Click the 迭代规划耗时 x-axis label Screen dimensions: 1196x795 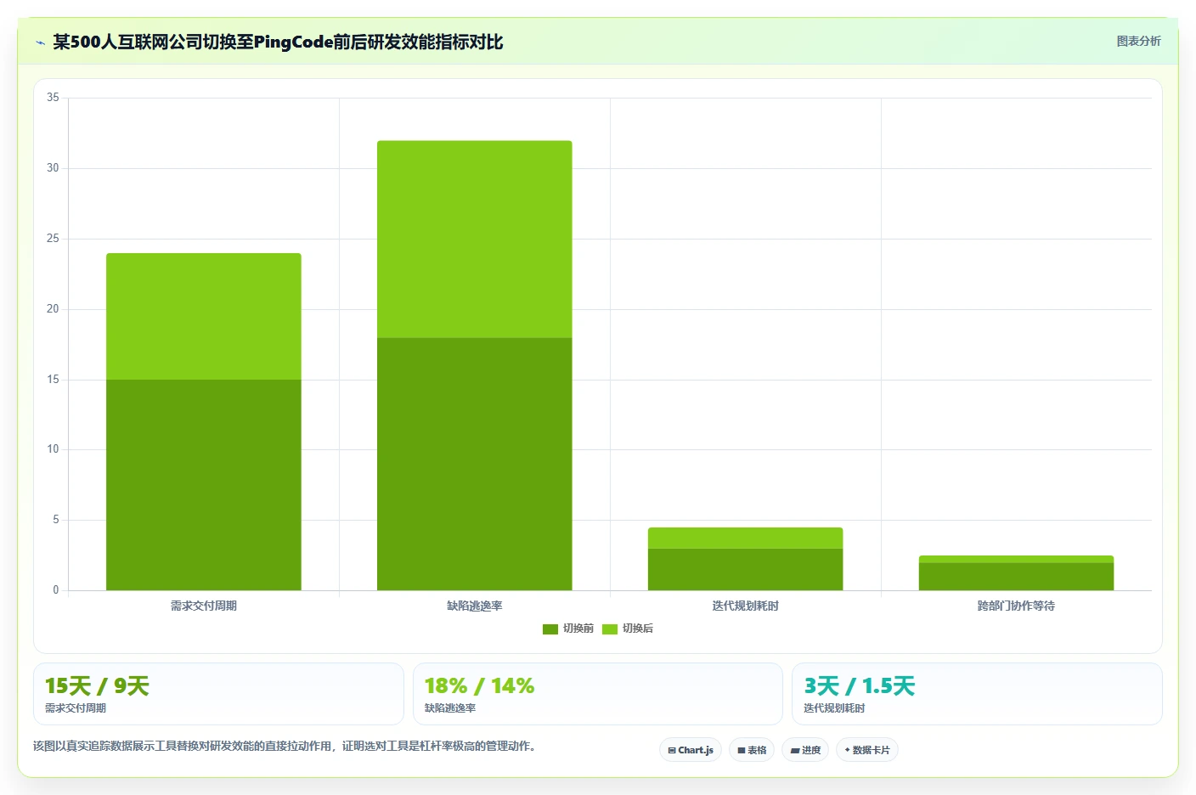(746, 606)
